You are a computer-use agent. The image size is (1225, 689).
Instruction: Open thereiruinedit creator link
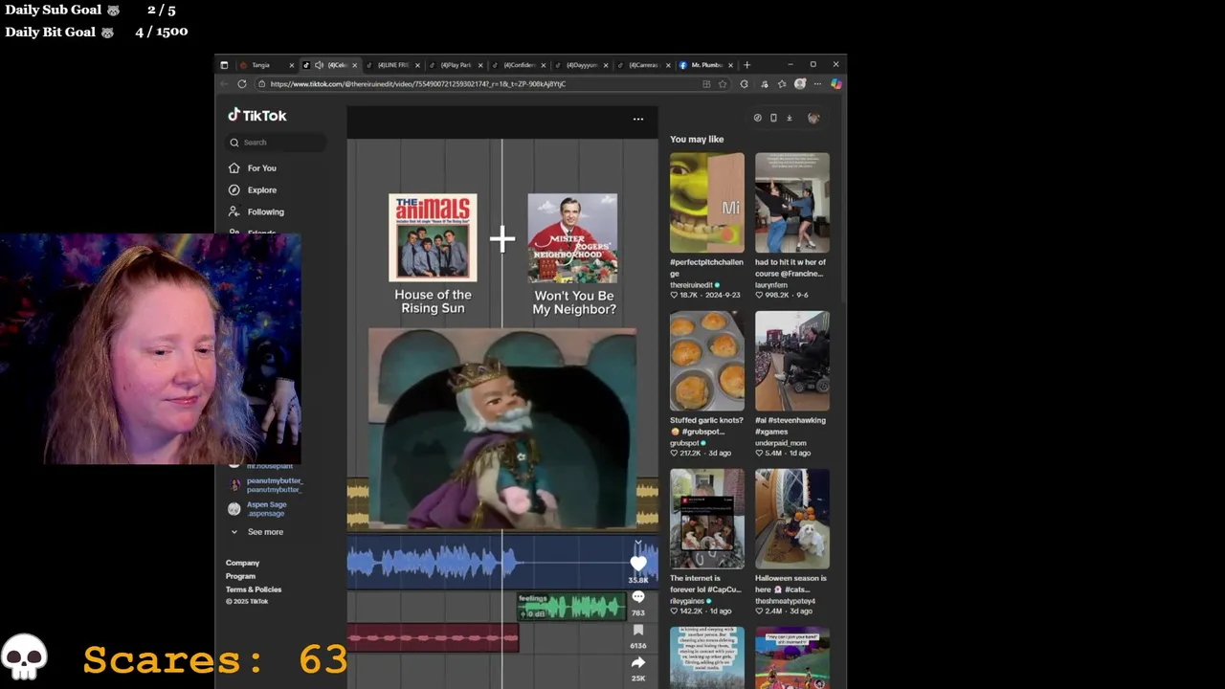point(691,285)
